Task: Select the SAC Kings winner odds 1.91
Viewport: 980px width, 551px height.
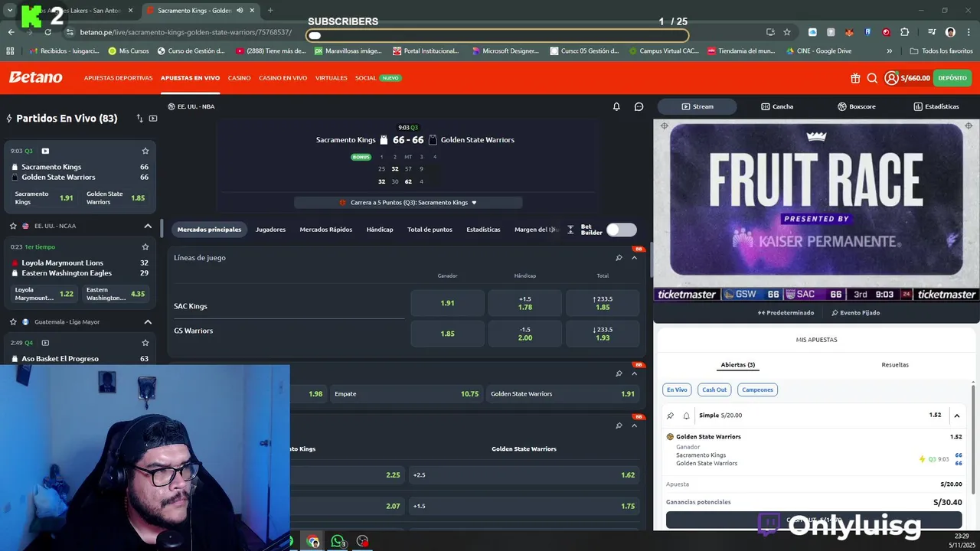Action: point(448,303)
